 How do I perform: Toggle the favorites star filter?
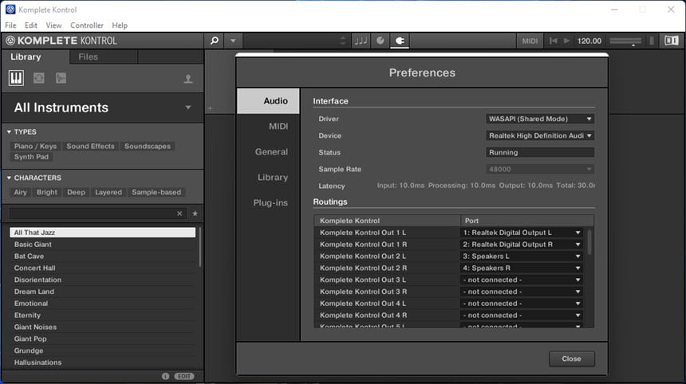coord(195,214)
